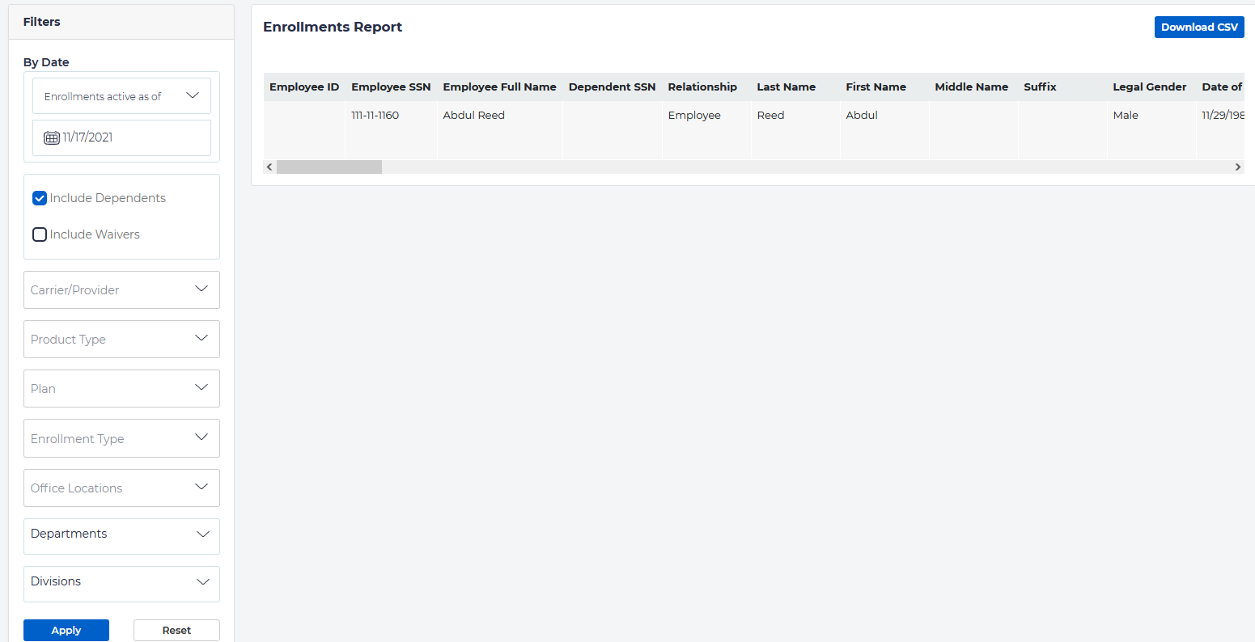Expand the Plan filter dropdown
Screen dimensions: 1255x642
[x=121, y=389]
